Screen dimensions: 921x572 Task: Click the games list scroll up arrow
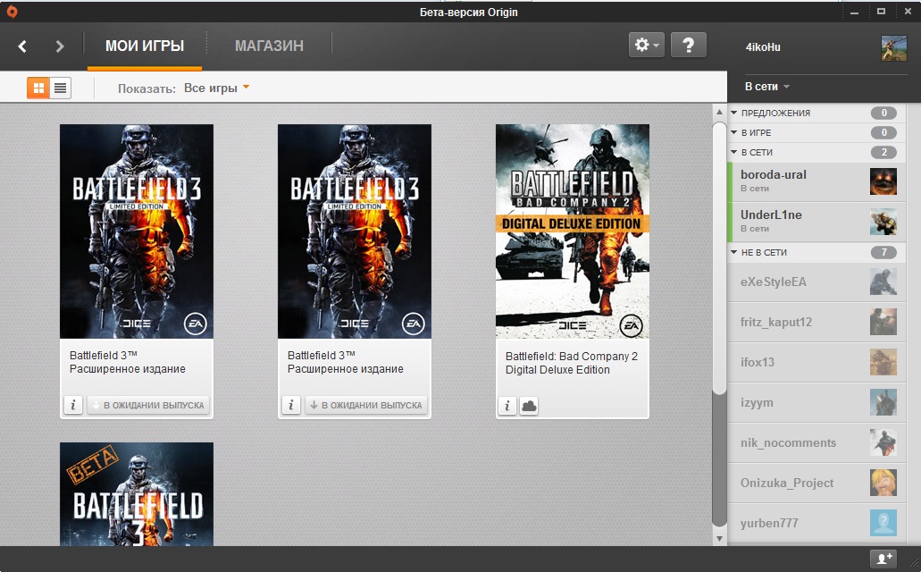[719, 112]
